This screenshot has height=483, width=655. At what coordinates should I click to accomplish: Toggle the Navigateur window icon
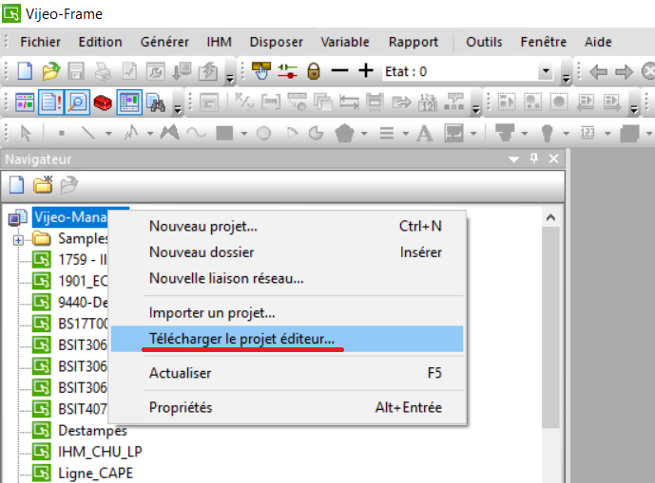click(x=25, y=102)
